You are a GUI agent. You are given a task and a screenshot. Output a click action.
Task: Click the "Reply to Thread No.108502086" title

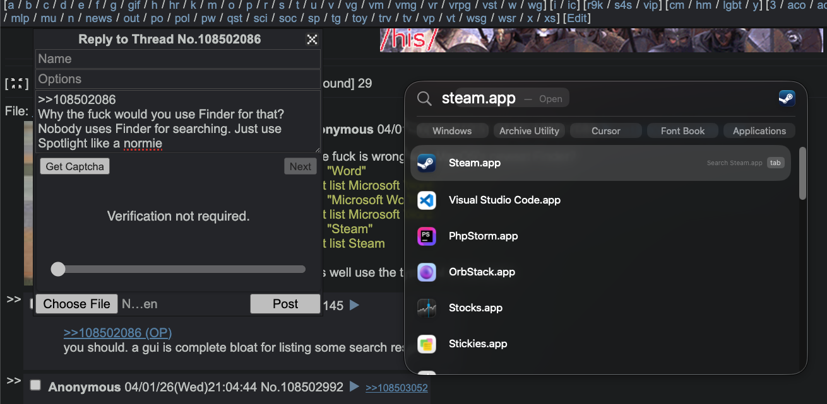pos(170,40)
